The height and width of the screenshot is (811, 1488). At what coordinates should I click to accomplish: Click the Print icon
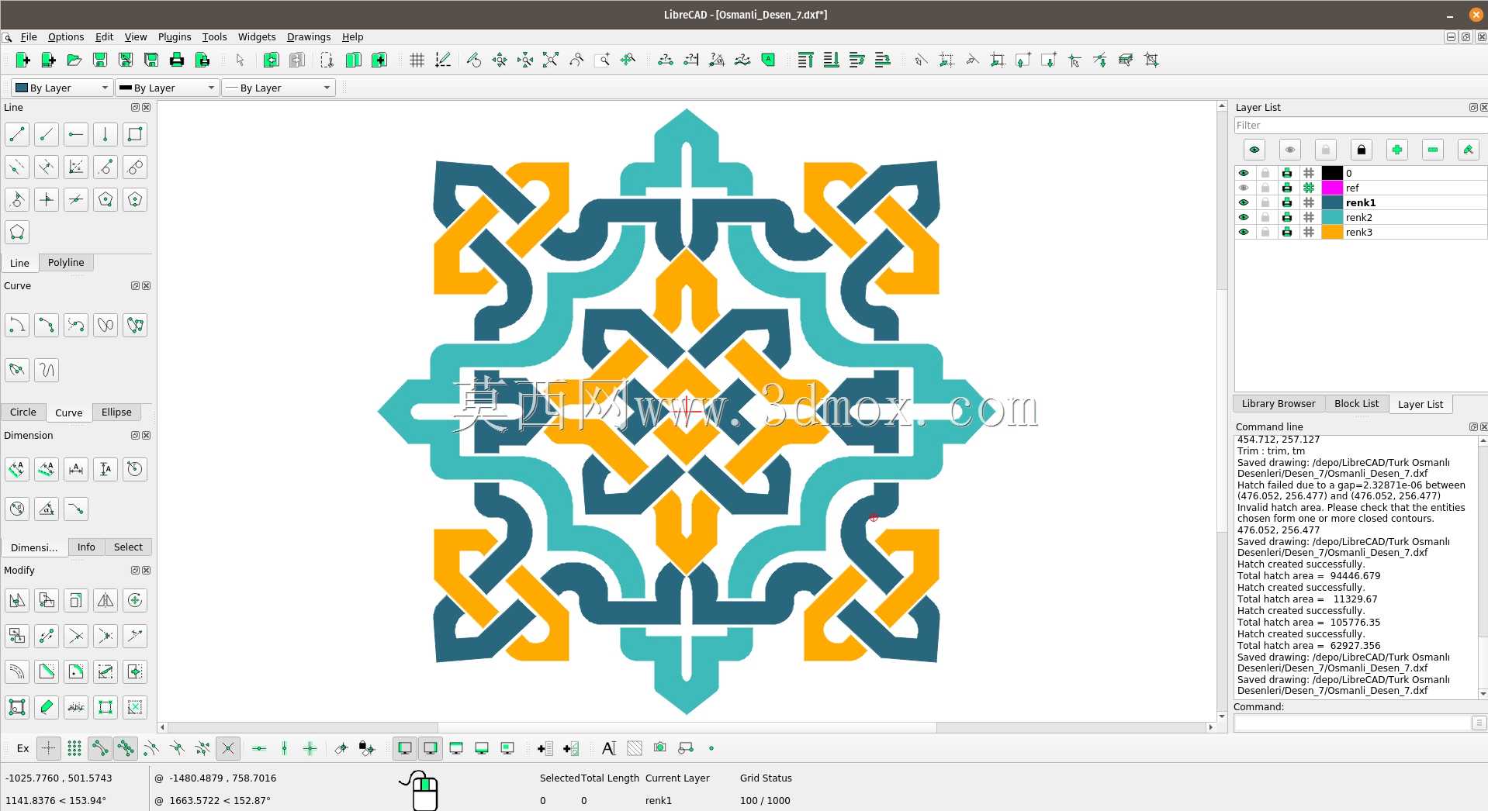point(176,60)
